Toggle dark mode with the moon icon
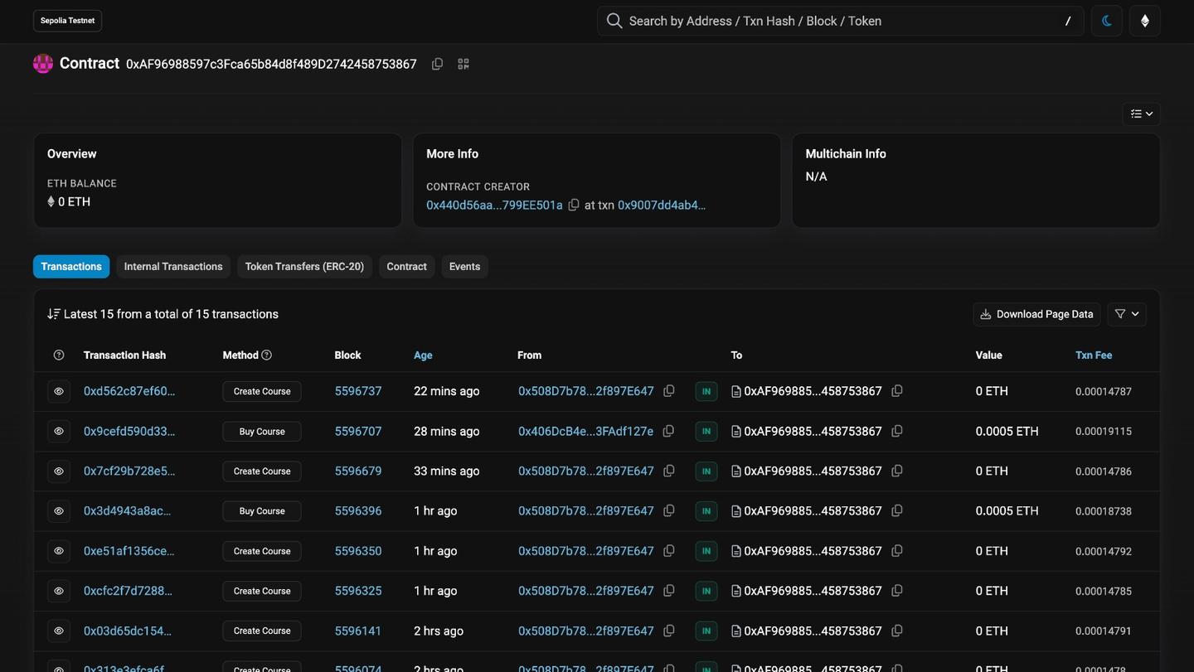This screenshot has width=1194, height=672. 1107,21
